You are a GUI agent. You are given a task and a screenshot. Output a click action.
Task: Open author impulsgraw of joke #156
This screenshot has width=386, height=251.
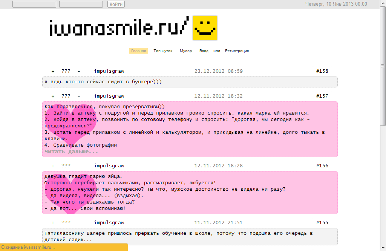tap(109, 166)
